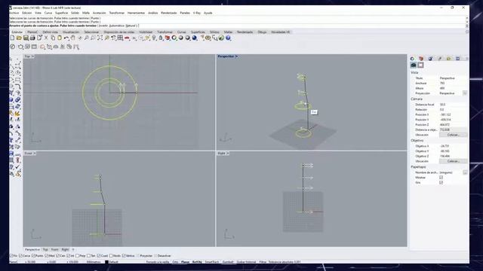Switch to the Top viewport tab at bottom
This screenshot has width=483, height=271.
click(45, 249)
